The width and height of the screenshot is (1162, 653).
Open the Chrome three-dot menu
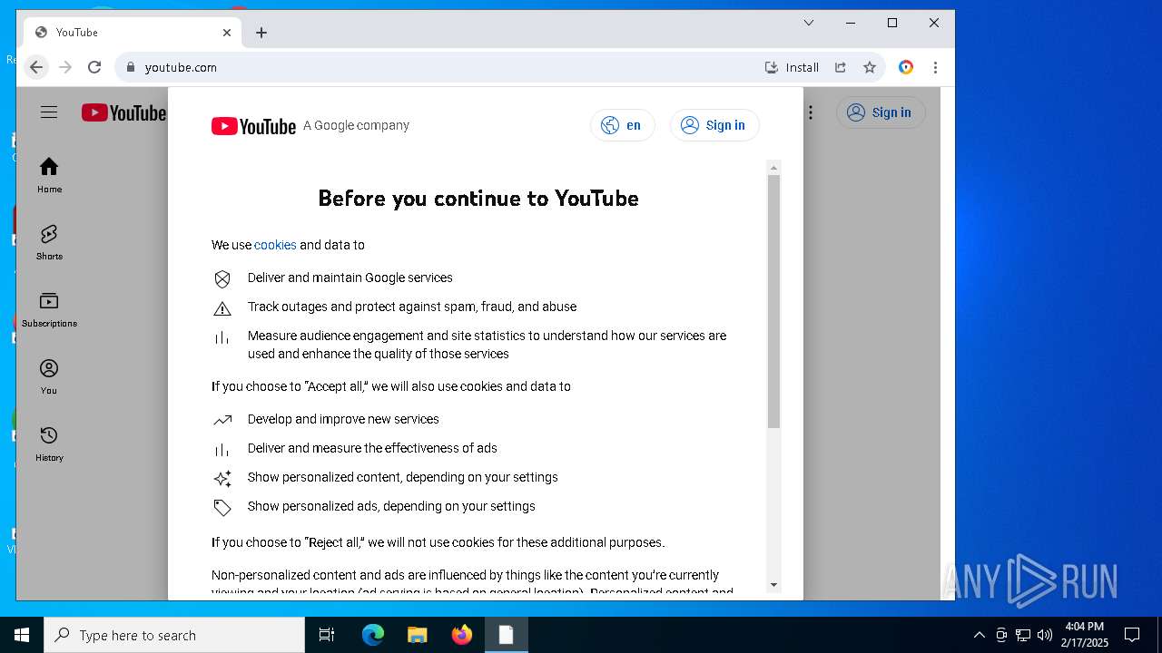[x=935, y=67]
